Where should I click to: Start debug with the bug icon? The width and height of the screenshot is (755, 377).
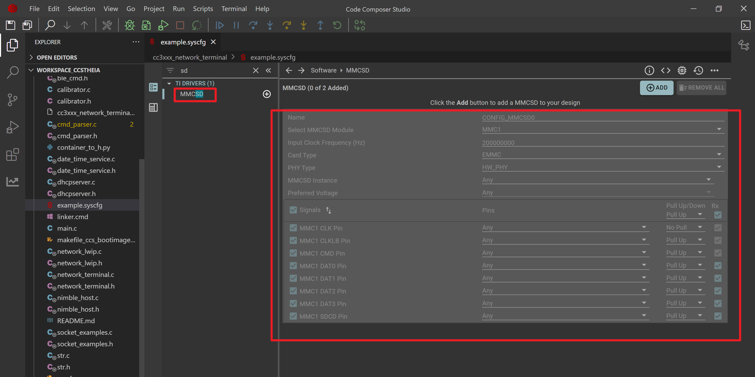point(129,25)
